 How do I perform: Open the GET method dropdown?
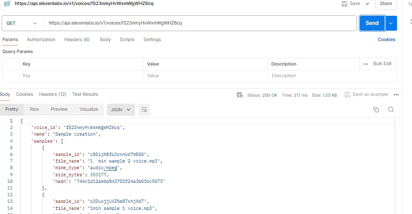pos(22,23)
